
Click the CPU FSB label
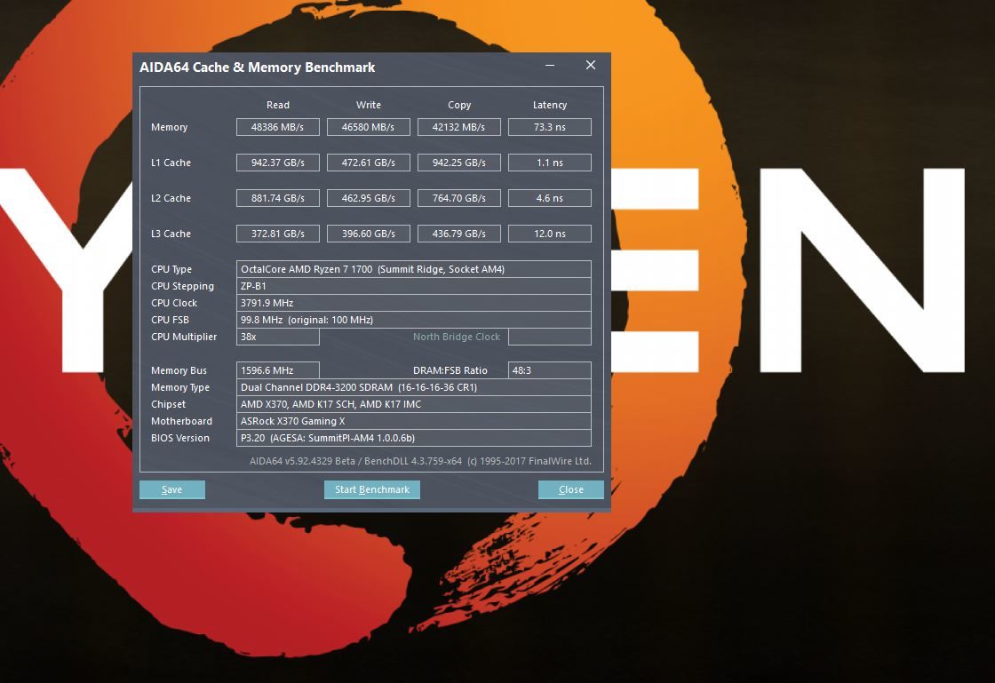click(x=170, y=320)
